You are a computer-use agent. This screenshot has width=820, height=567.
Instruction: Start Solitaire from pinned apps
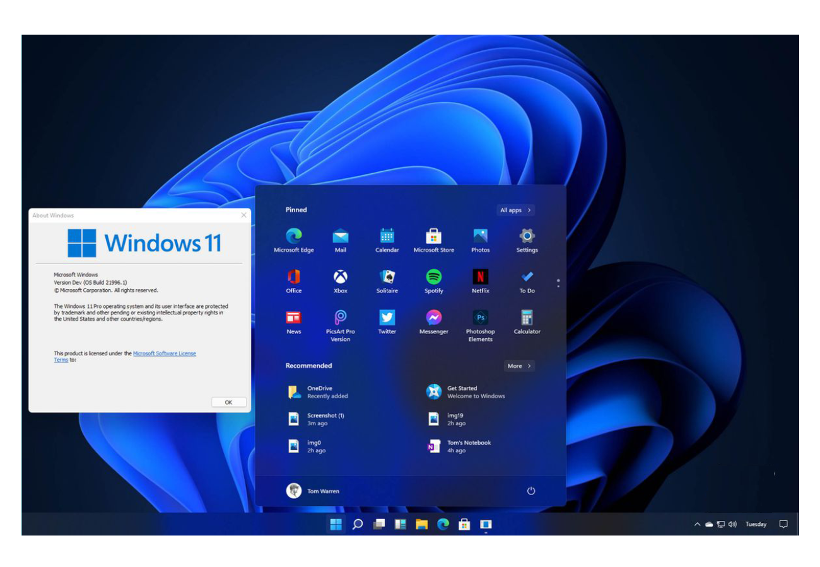[x=387, y=282]
